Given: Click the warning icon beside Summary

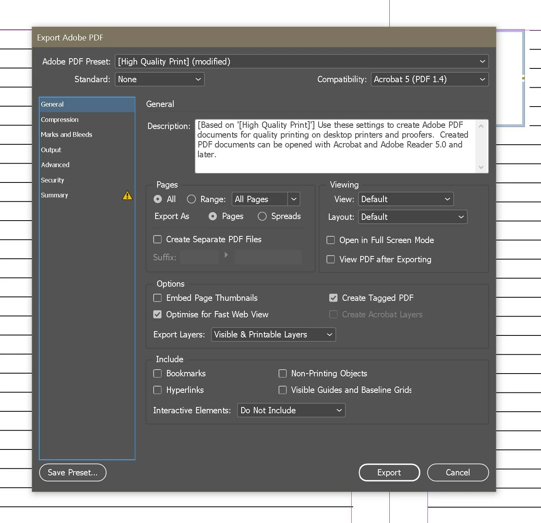Looking at the screenshot, I should pos(127,195).
